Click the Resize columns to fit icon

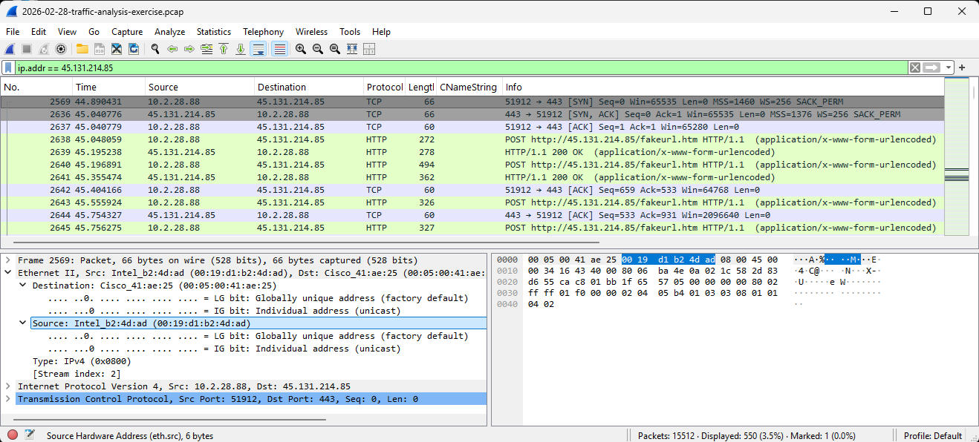[x=369, y=49]
